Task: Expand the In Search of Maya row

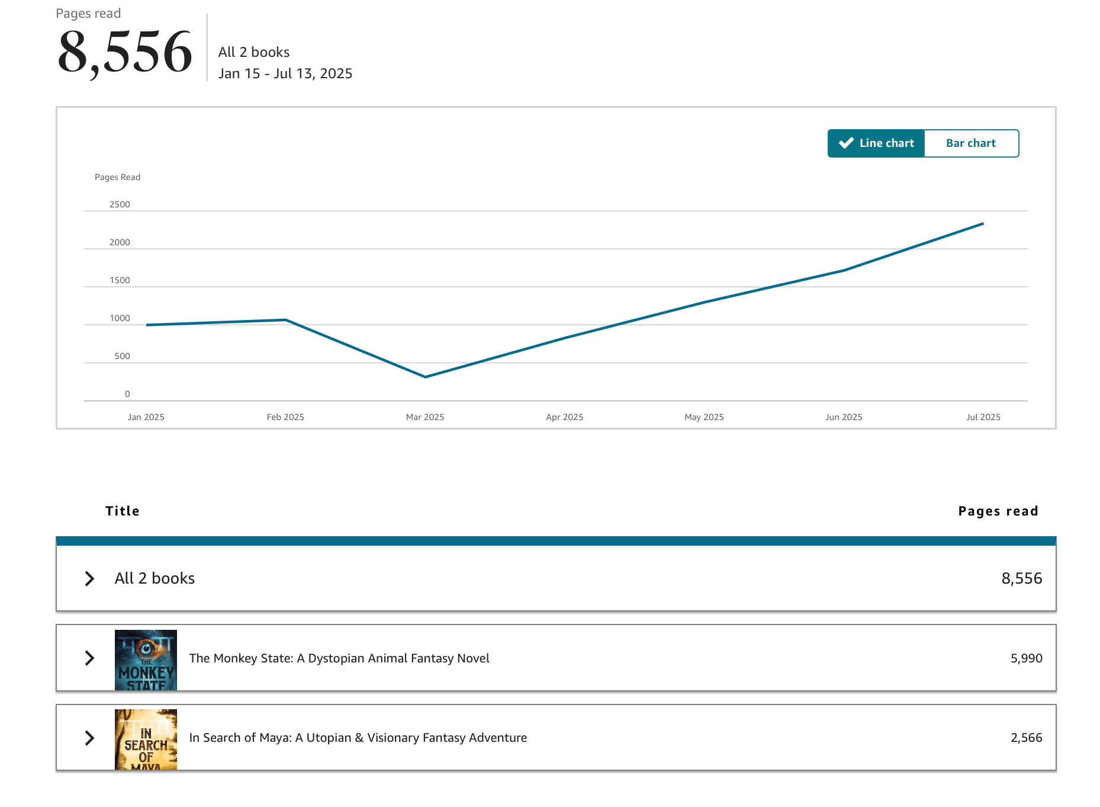Action: (89, 738)
